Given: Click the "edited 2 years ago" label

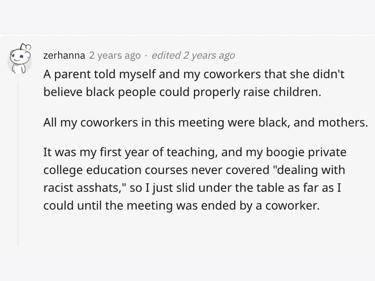Looking at the screenshot, I should tap(193, 56).
